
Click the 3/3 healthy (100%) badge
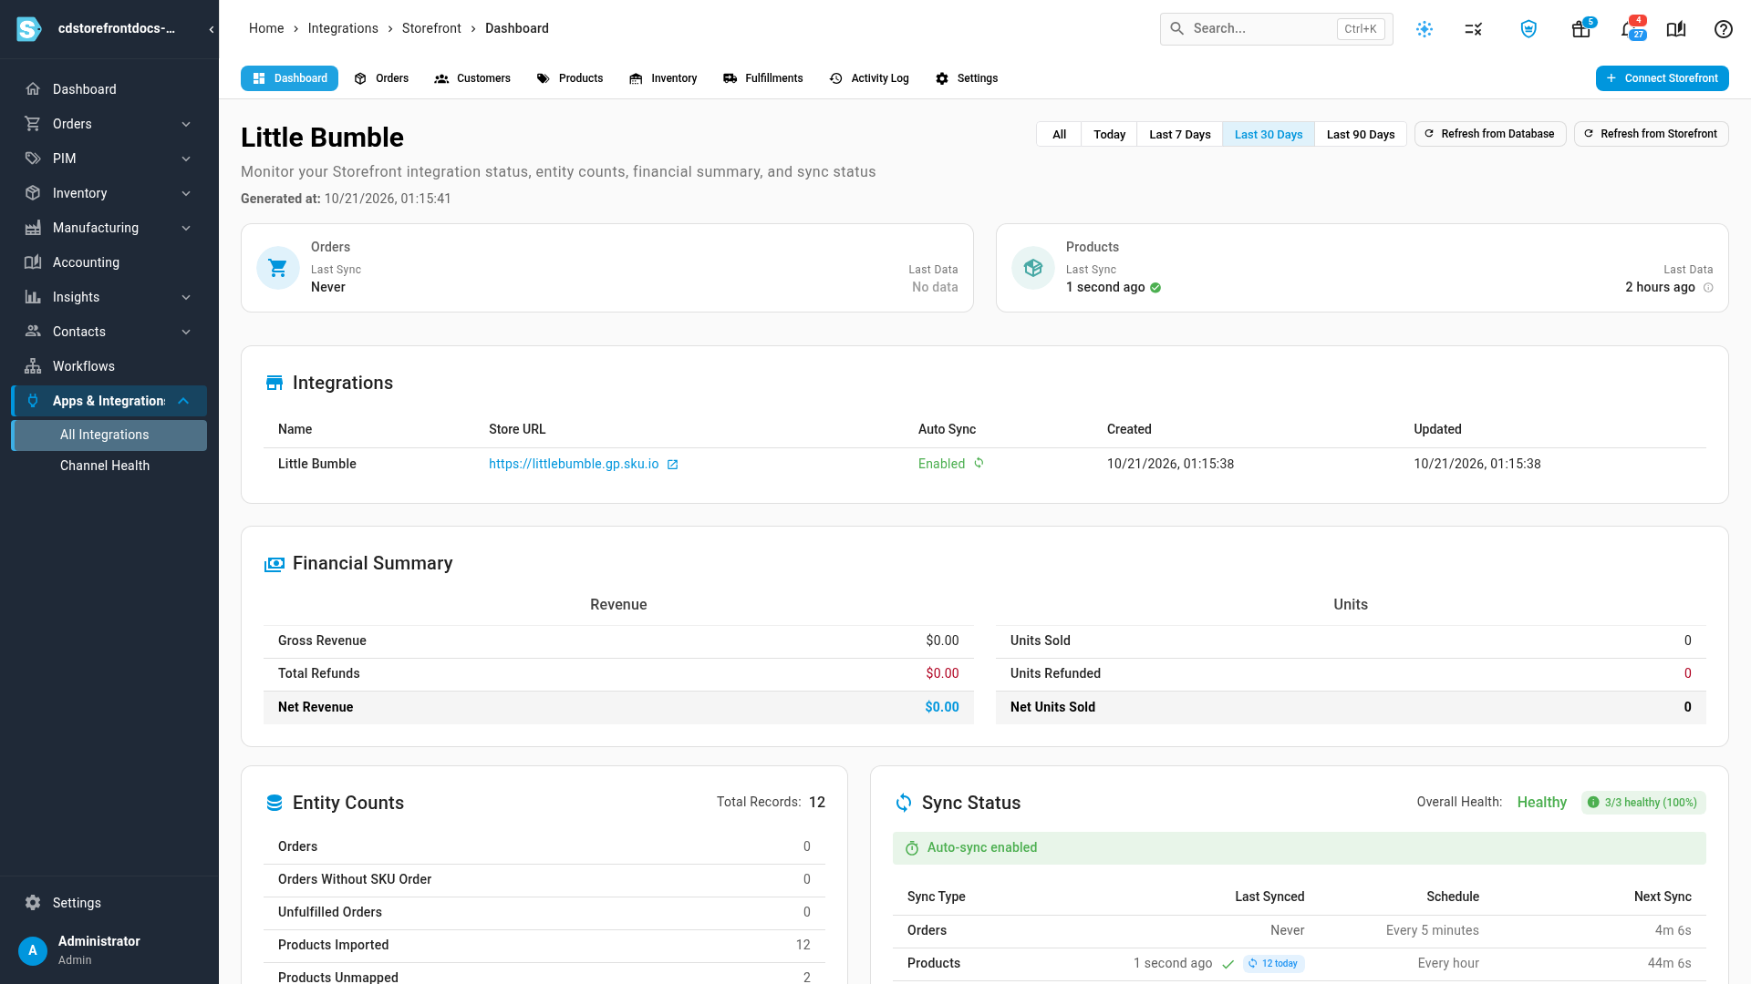point(1643,803)
